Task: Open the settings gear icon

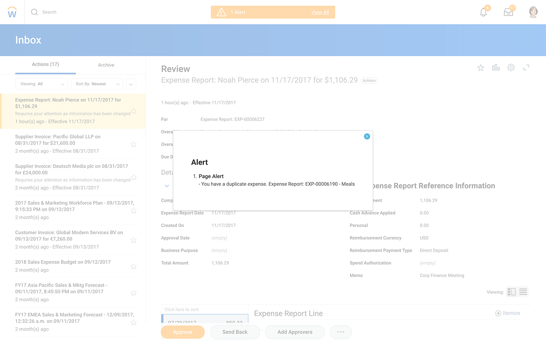Action: coord(511,68)
